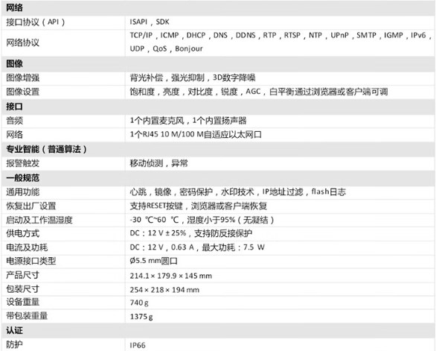Click the 带包装重量 1375 g value
Image resolution: width=436 pixels, height=351 pixels.
point(141,317)
